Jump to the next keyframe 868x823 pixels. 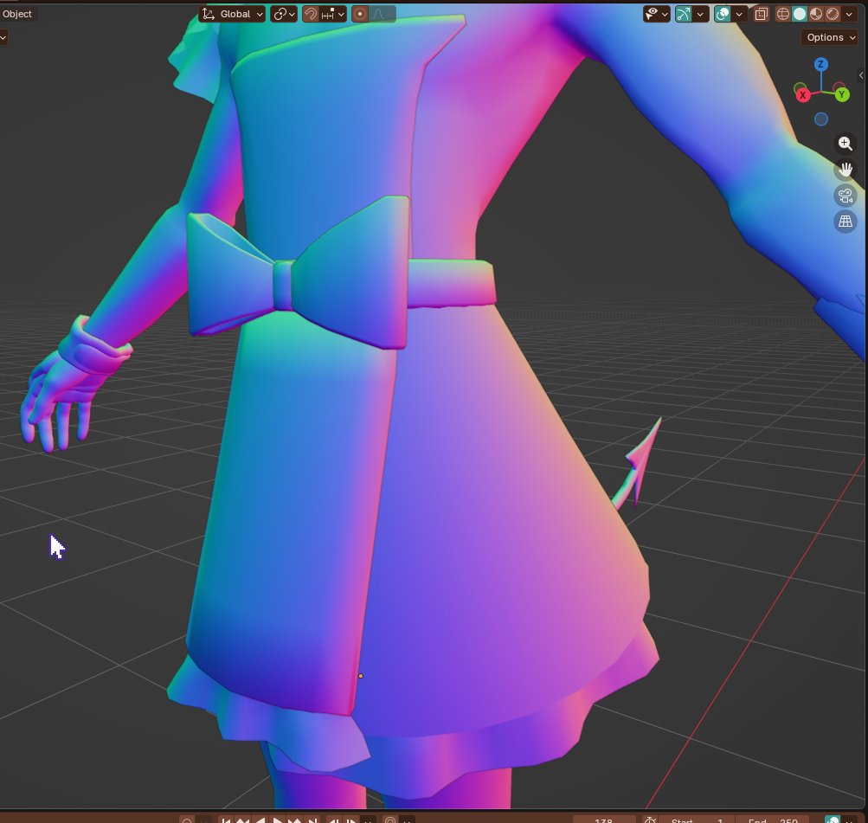(295, 820)
